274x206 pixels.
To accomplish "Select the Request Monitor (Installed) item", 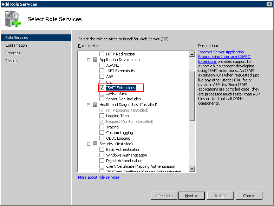I will 130,121.
